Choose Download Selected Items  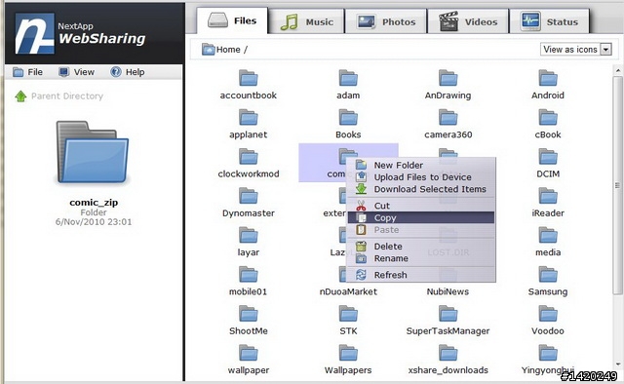click(421, 189)
